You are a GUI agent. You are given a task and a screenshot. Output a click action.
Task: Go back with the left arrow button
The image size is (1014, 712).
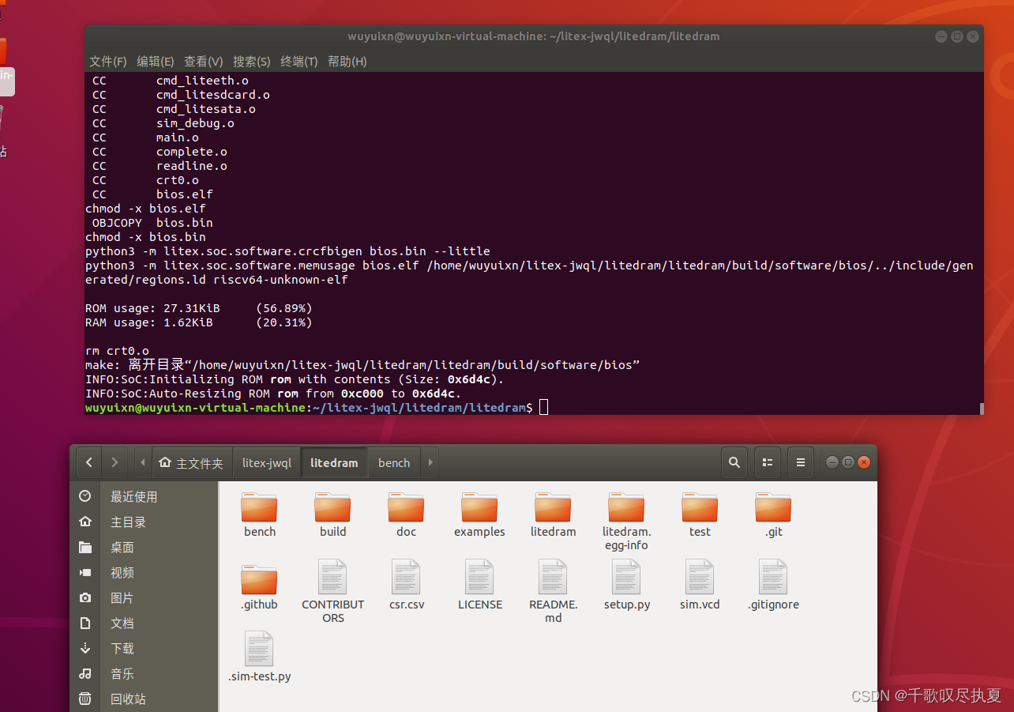pyautogui.click(x=88, y=462)
